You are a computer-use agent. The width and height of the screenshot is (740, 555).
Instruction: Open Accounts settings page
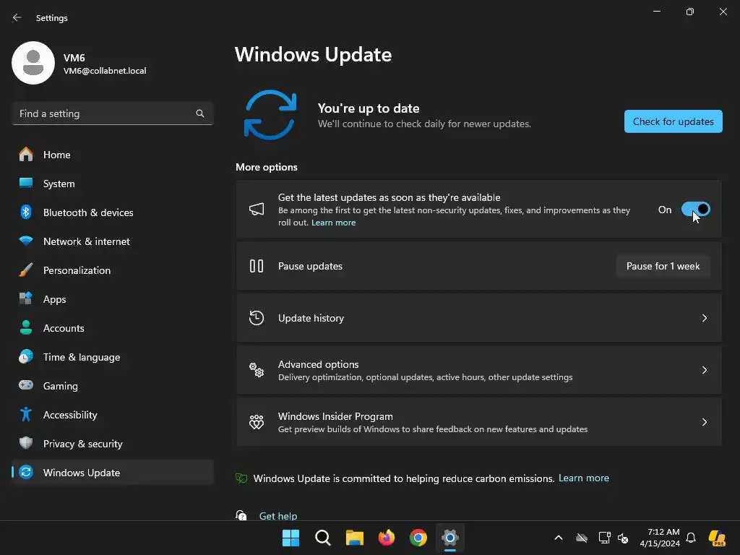113,327
